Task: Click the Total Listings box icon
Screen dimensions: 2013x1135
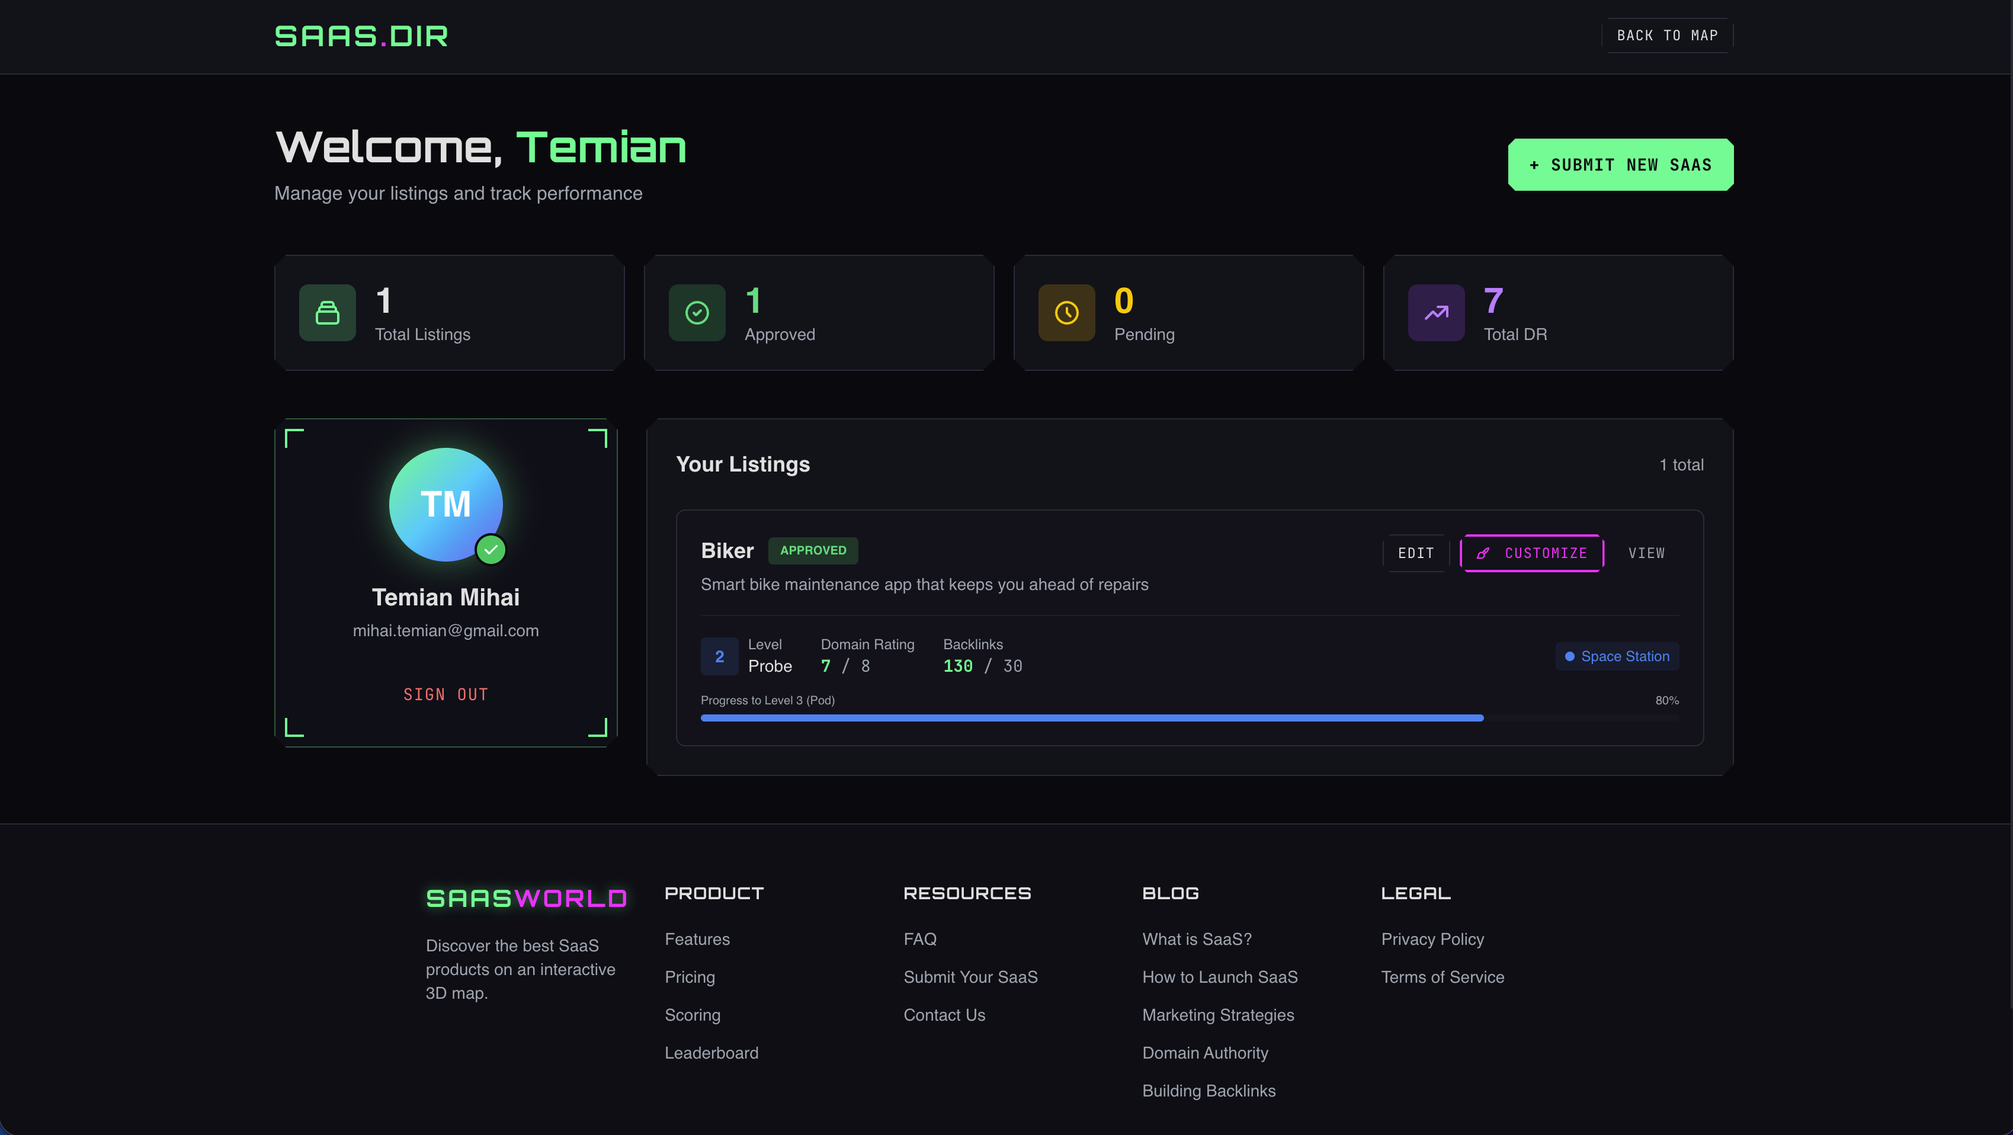Action: click(328, 312)
